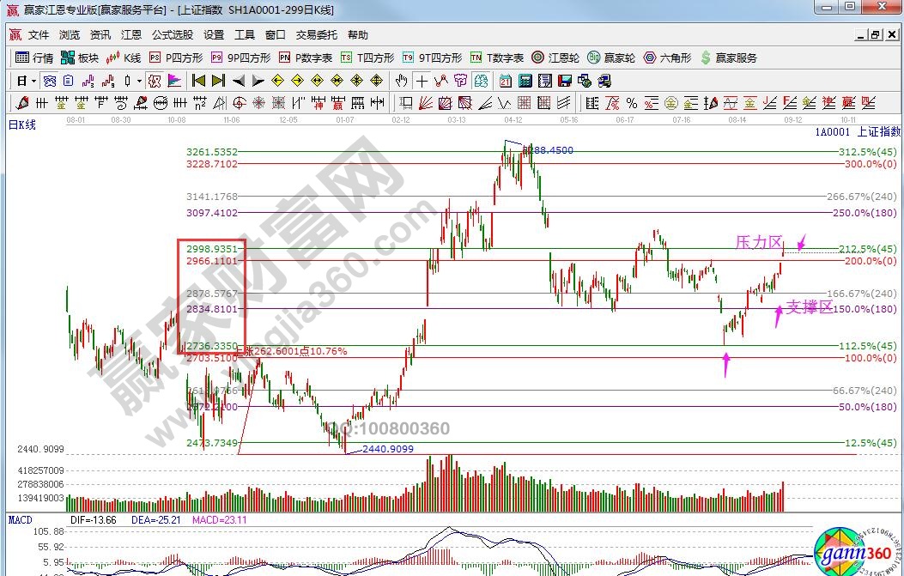
Task: Open the P四方形 square chart
Action: pyautogui.click(x=176, y=58)
